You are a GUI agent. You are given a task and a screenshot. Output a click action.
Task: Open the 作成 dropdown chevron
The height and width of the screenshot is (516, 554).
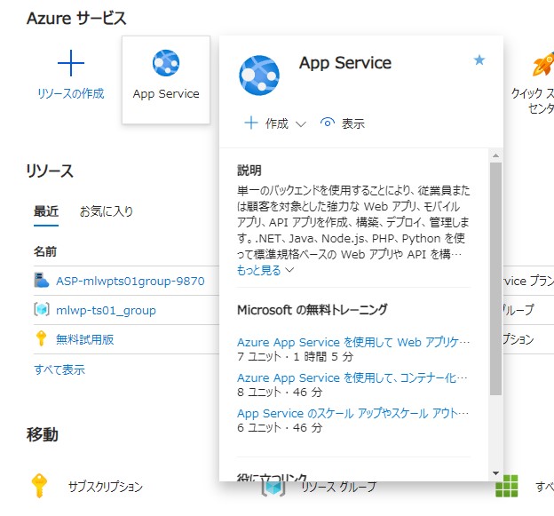point(301,124)
